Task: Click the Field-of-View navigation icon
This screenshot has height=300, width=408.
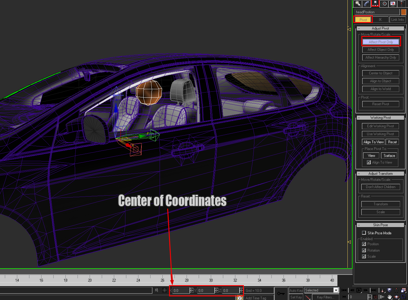Action: click(x=383, y=297)
